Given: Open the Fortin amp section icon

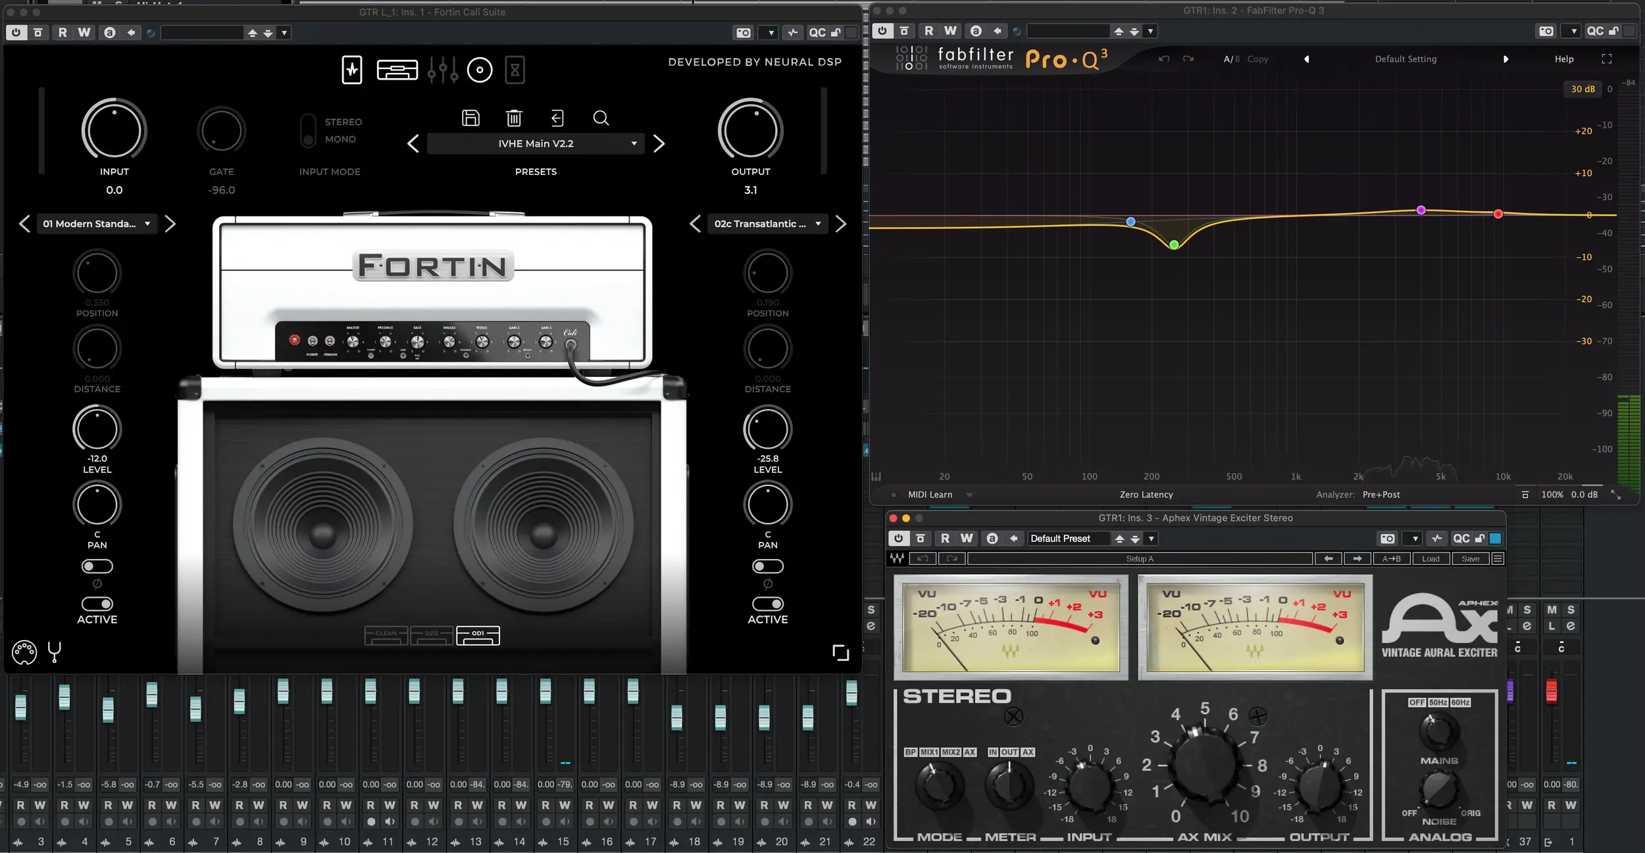Looking at the screenshot, I should pyautogui.click(x=397, y=70).
